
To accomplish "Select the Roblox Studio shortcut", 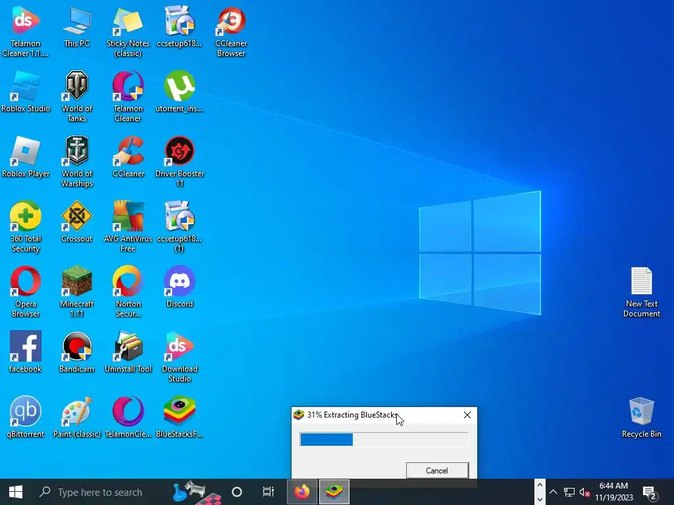I will [x=26, y=92].
